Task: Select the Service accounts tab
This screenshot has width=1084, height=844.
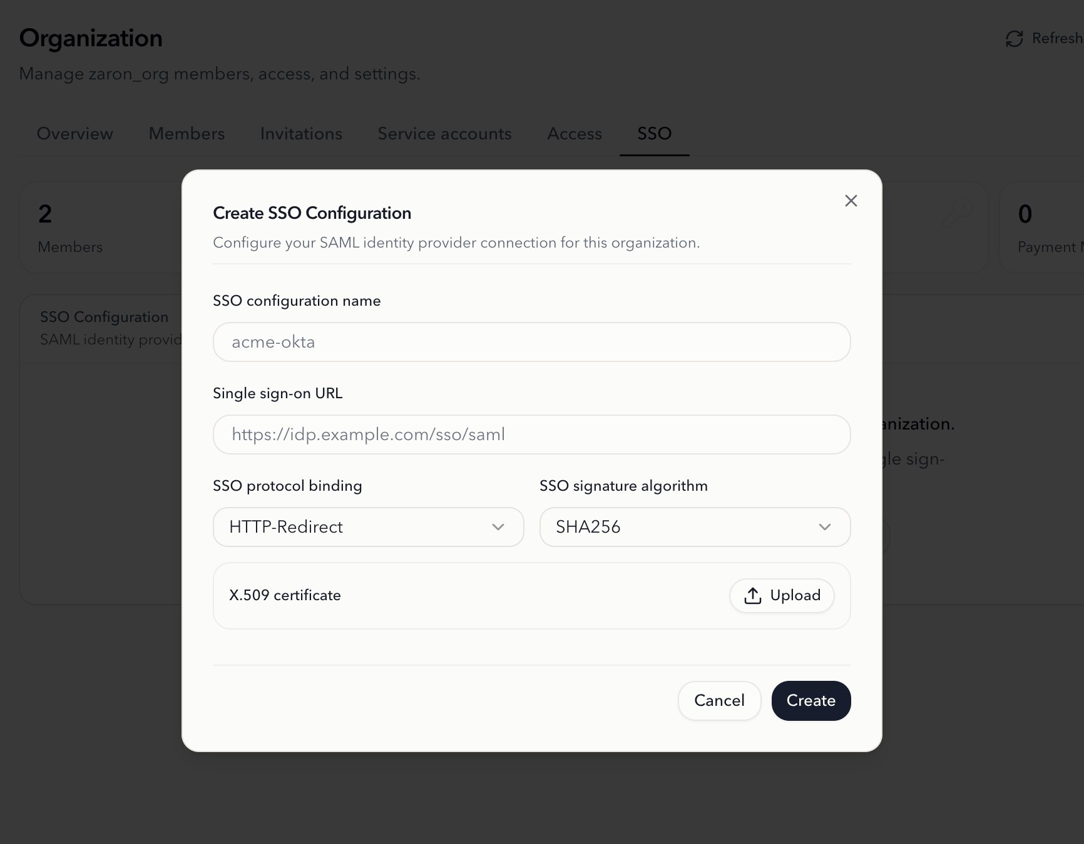Action: [444, 134]
